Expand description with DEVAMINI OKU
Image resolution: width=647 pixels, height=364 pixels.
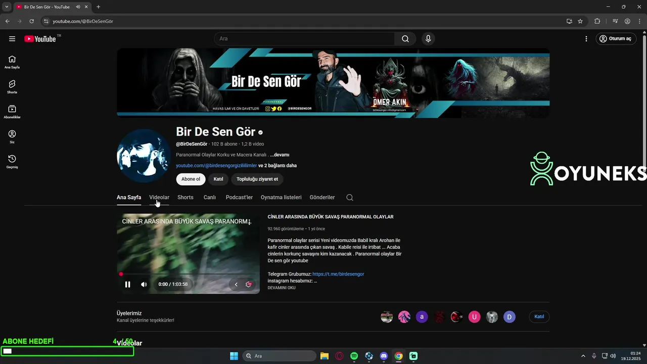click(282, 288)
